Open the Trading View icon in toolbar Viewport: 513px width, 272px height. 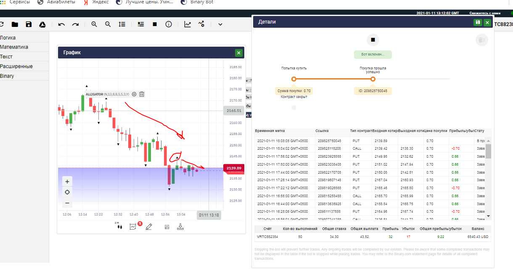[201, 24]
